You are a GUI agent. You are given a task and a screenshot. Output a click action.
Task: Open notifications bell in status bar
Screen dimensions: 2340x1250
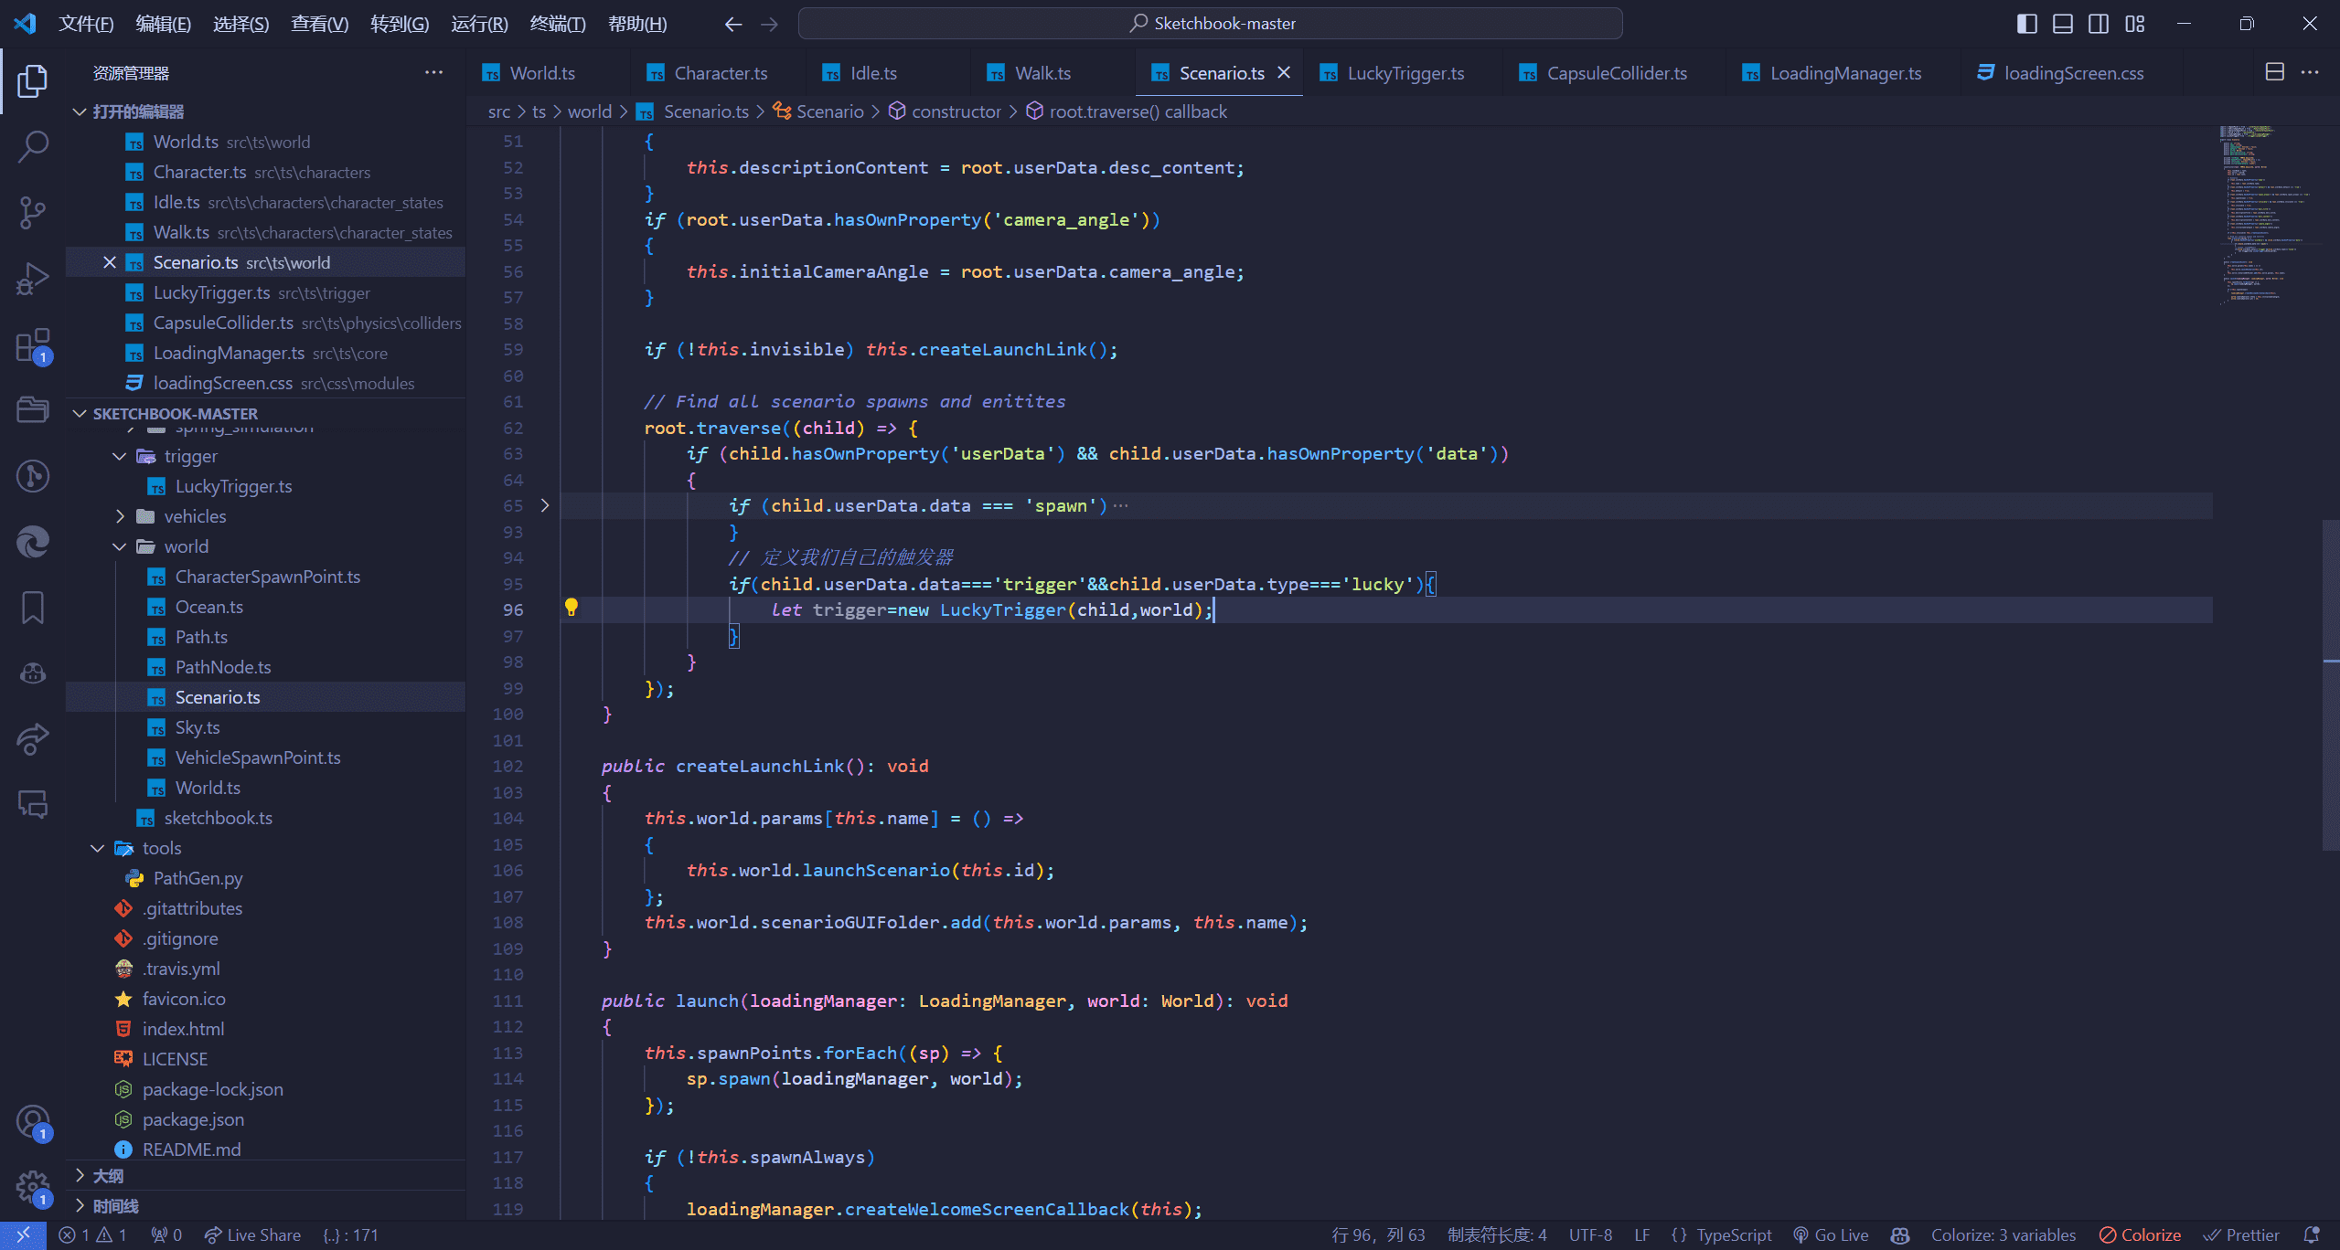coord(2312,1235)
